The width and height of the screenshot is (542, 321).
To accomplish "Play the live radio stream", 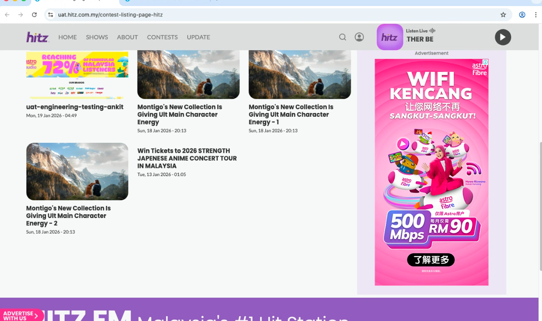I will tap(503, 37).
